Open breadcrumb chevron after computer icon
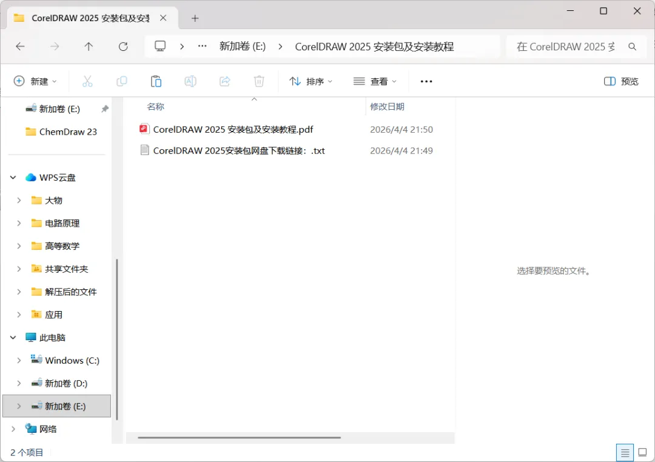Screen dimensions: 655x462 tap(182, 46)
